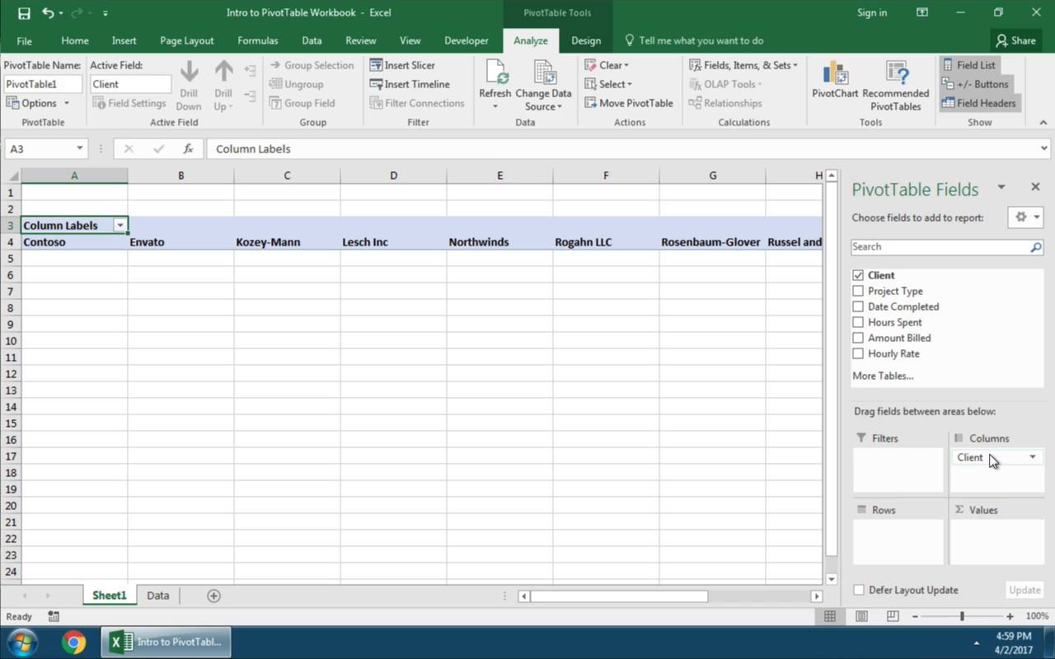Click Relationships in Calculations

[x=725, y=103]
